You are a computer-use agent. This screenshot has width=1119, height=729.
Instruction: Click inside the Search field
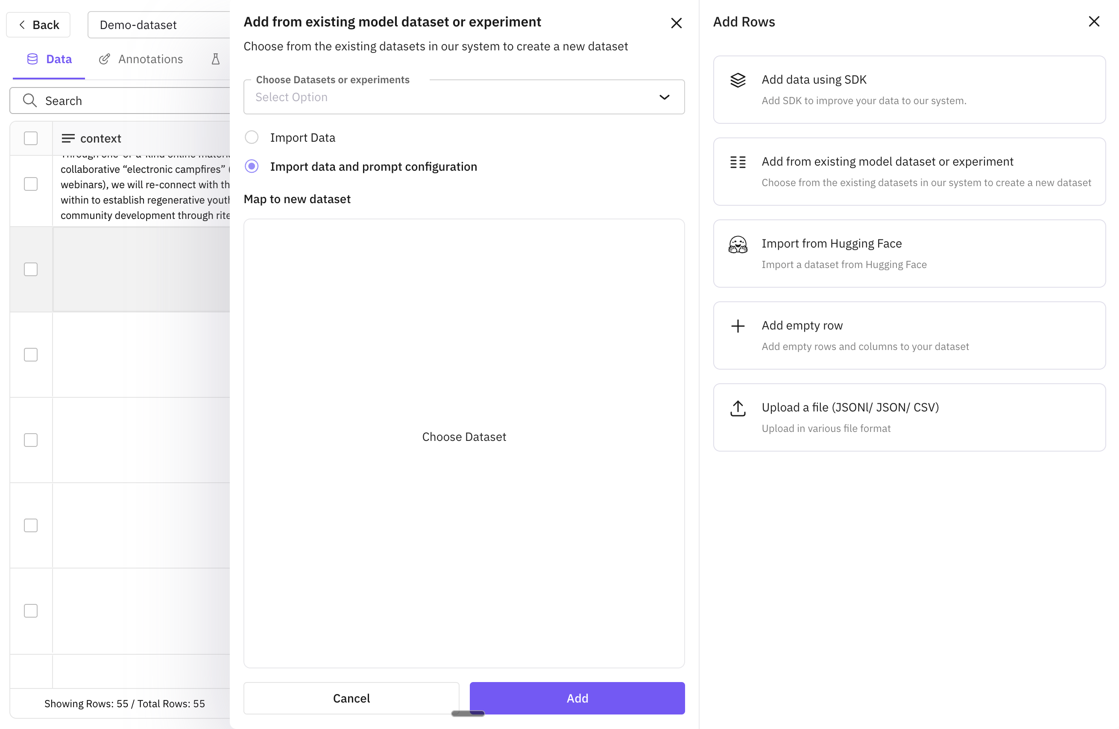click(x=94, y=100)
